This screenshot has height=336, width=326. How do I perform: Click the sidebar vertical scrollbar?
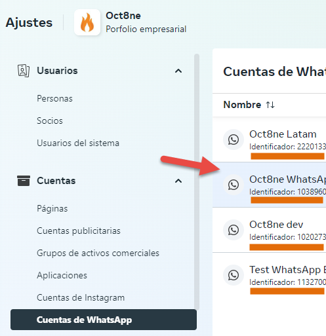click(197, 181)
